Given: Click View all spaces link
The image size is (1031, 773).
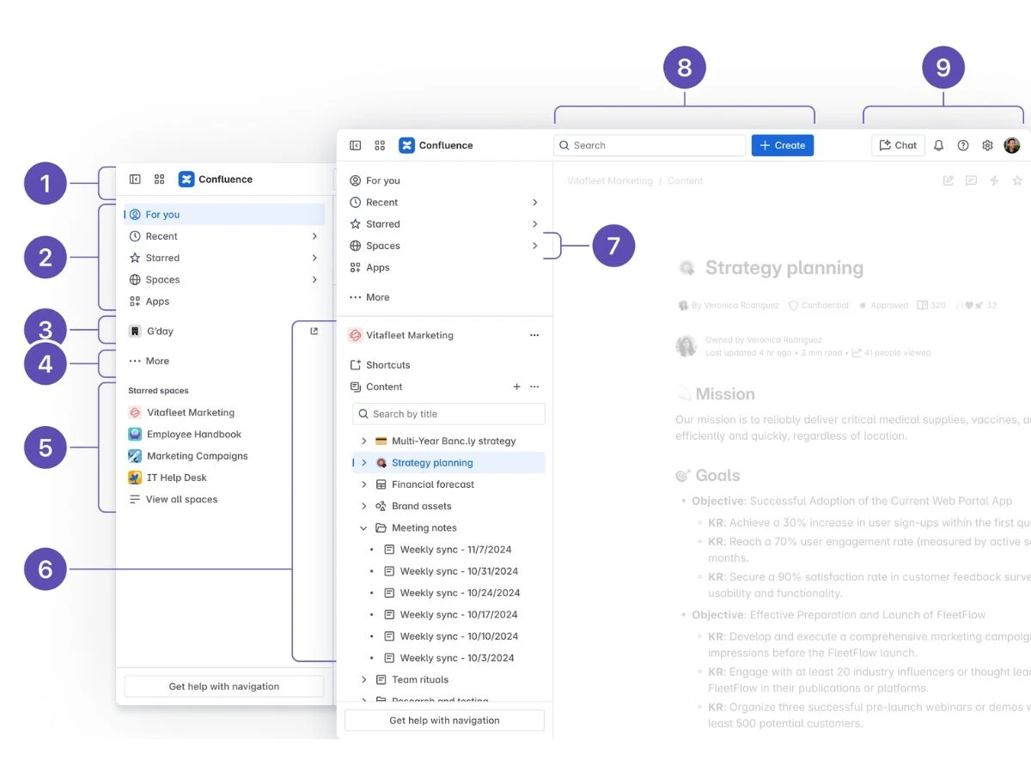Looking at the screenshot, I should (x=181, y=499).
